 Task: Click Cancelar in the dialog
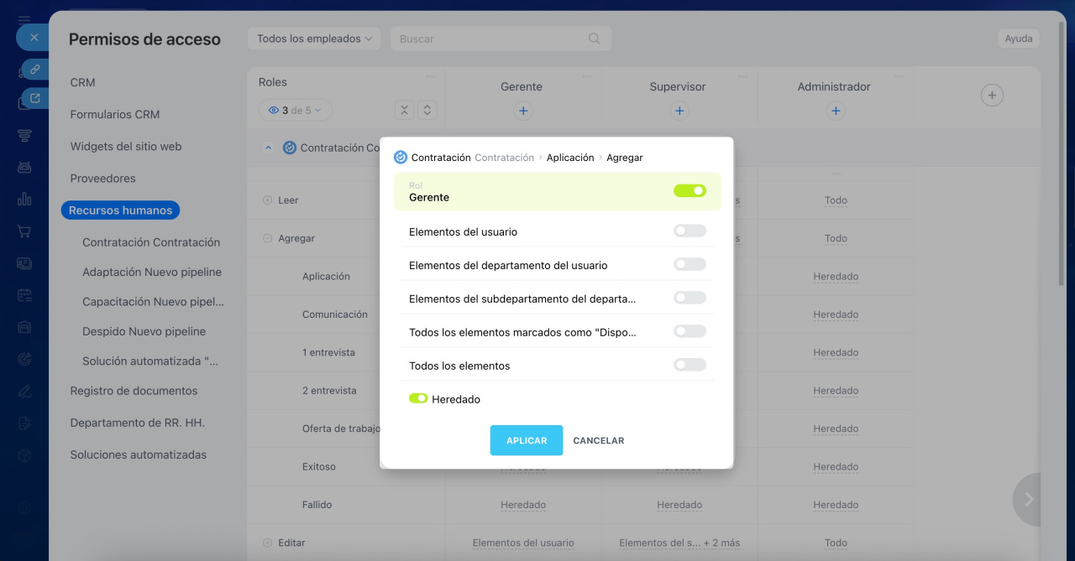[x=598, y=440]
